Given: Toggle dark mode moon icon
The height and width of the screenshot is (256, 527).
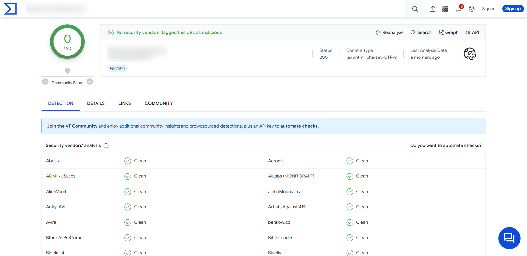Looking at the screenshot, I should (472, 9).
